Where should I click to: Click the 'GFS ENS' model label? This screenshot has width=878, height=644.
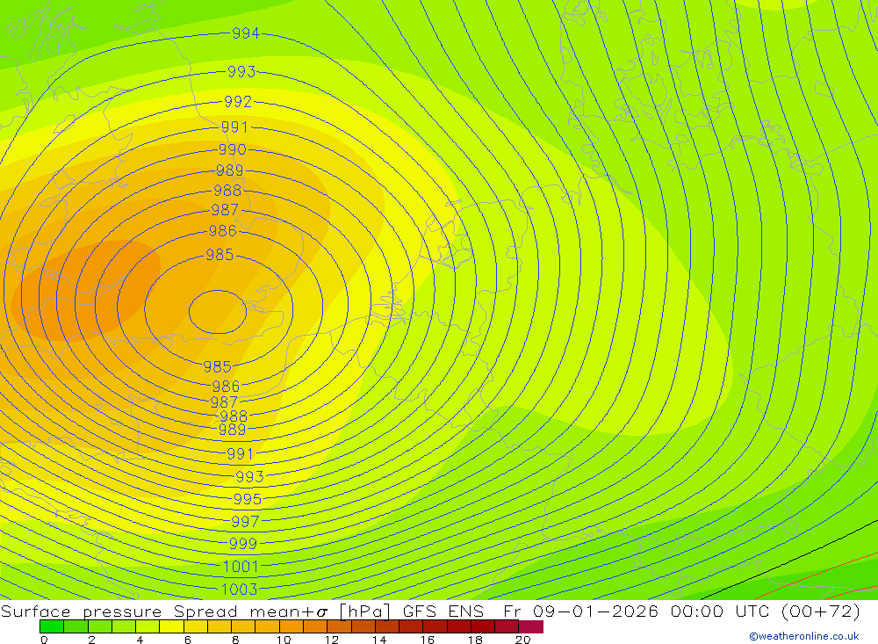click(443, 611)
